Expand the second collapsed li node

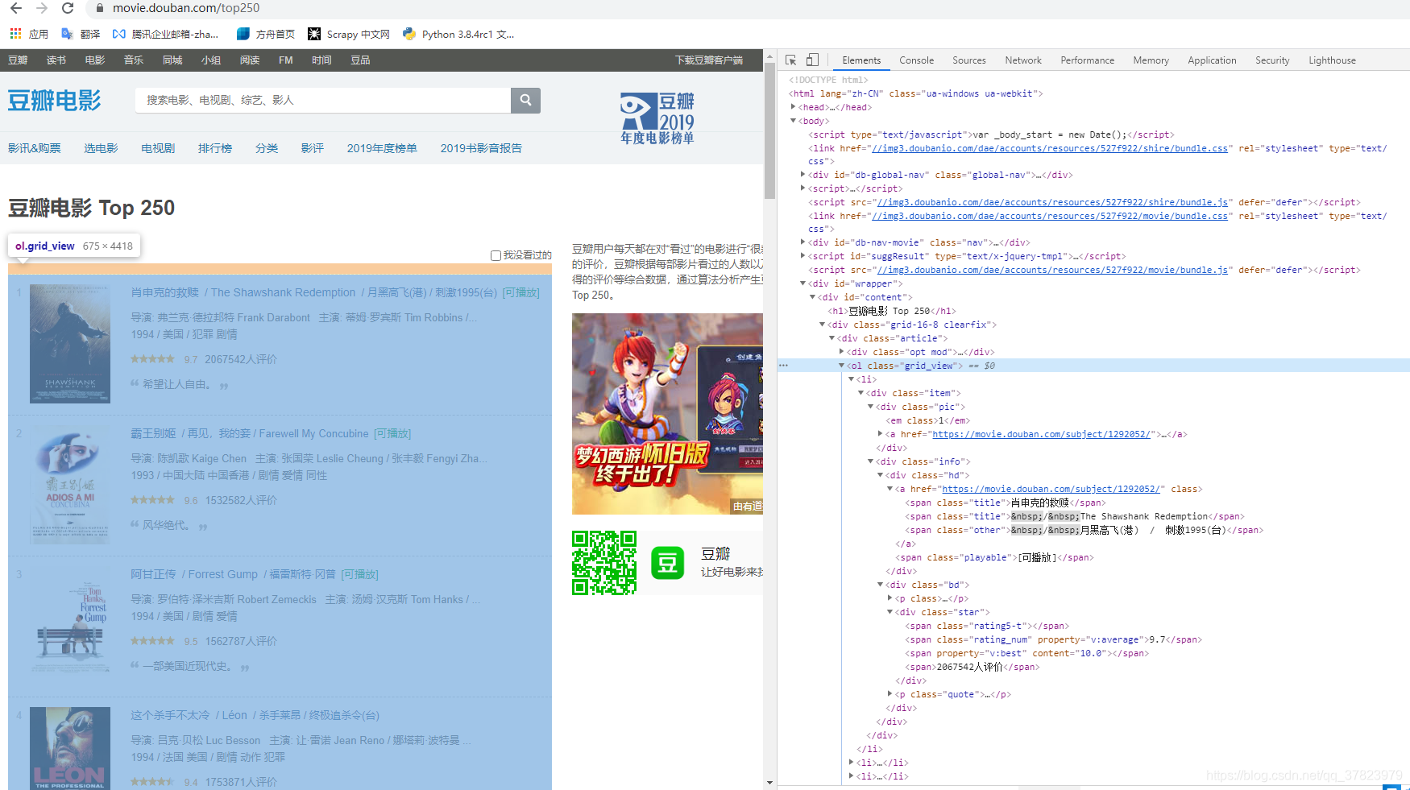click(x=852, y=776)
